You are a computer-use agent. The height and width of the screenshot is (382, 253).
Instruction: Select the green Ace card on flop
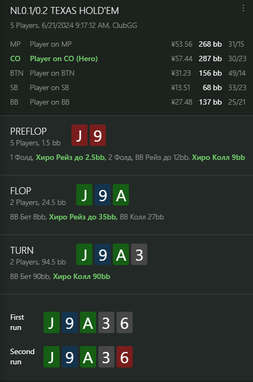[121, 195]
